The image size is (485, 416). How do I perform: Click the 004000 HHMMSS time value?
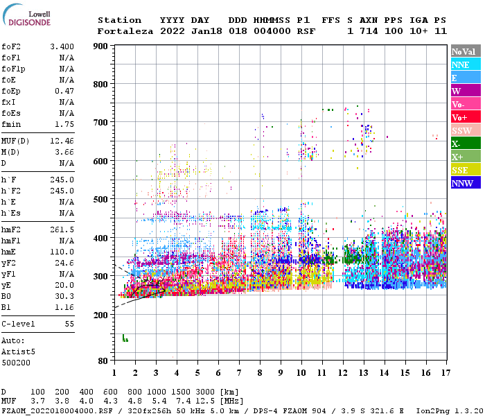(272, 31)
